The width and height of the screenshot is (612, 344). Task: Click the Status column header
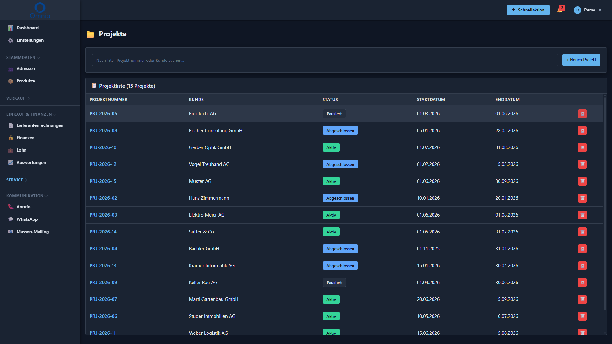pyautogui.click(x=330, y=100)
